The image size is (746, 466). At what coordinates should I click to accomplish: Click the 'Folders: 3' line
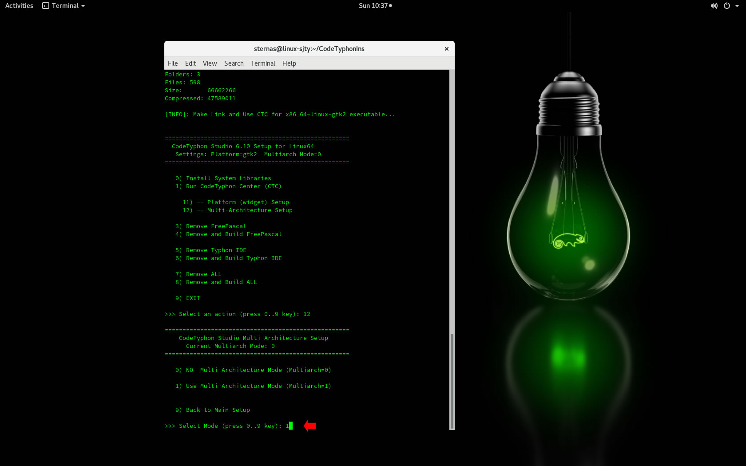(183, 75)
